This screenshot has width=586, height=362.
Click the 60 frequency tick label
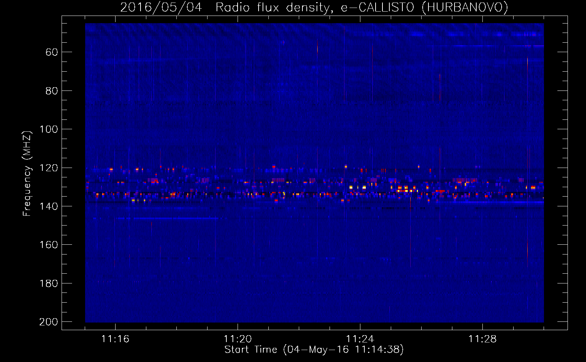click(x=52, y=52)
